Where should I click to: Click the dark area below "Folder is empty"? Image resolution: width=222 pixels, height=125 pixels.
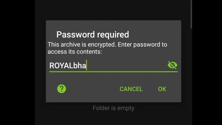[x=113, y=118]
